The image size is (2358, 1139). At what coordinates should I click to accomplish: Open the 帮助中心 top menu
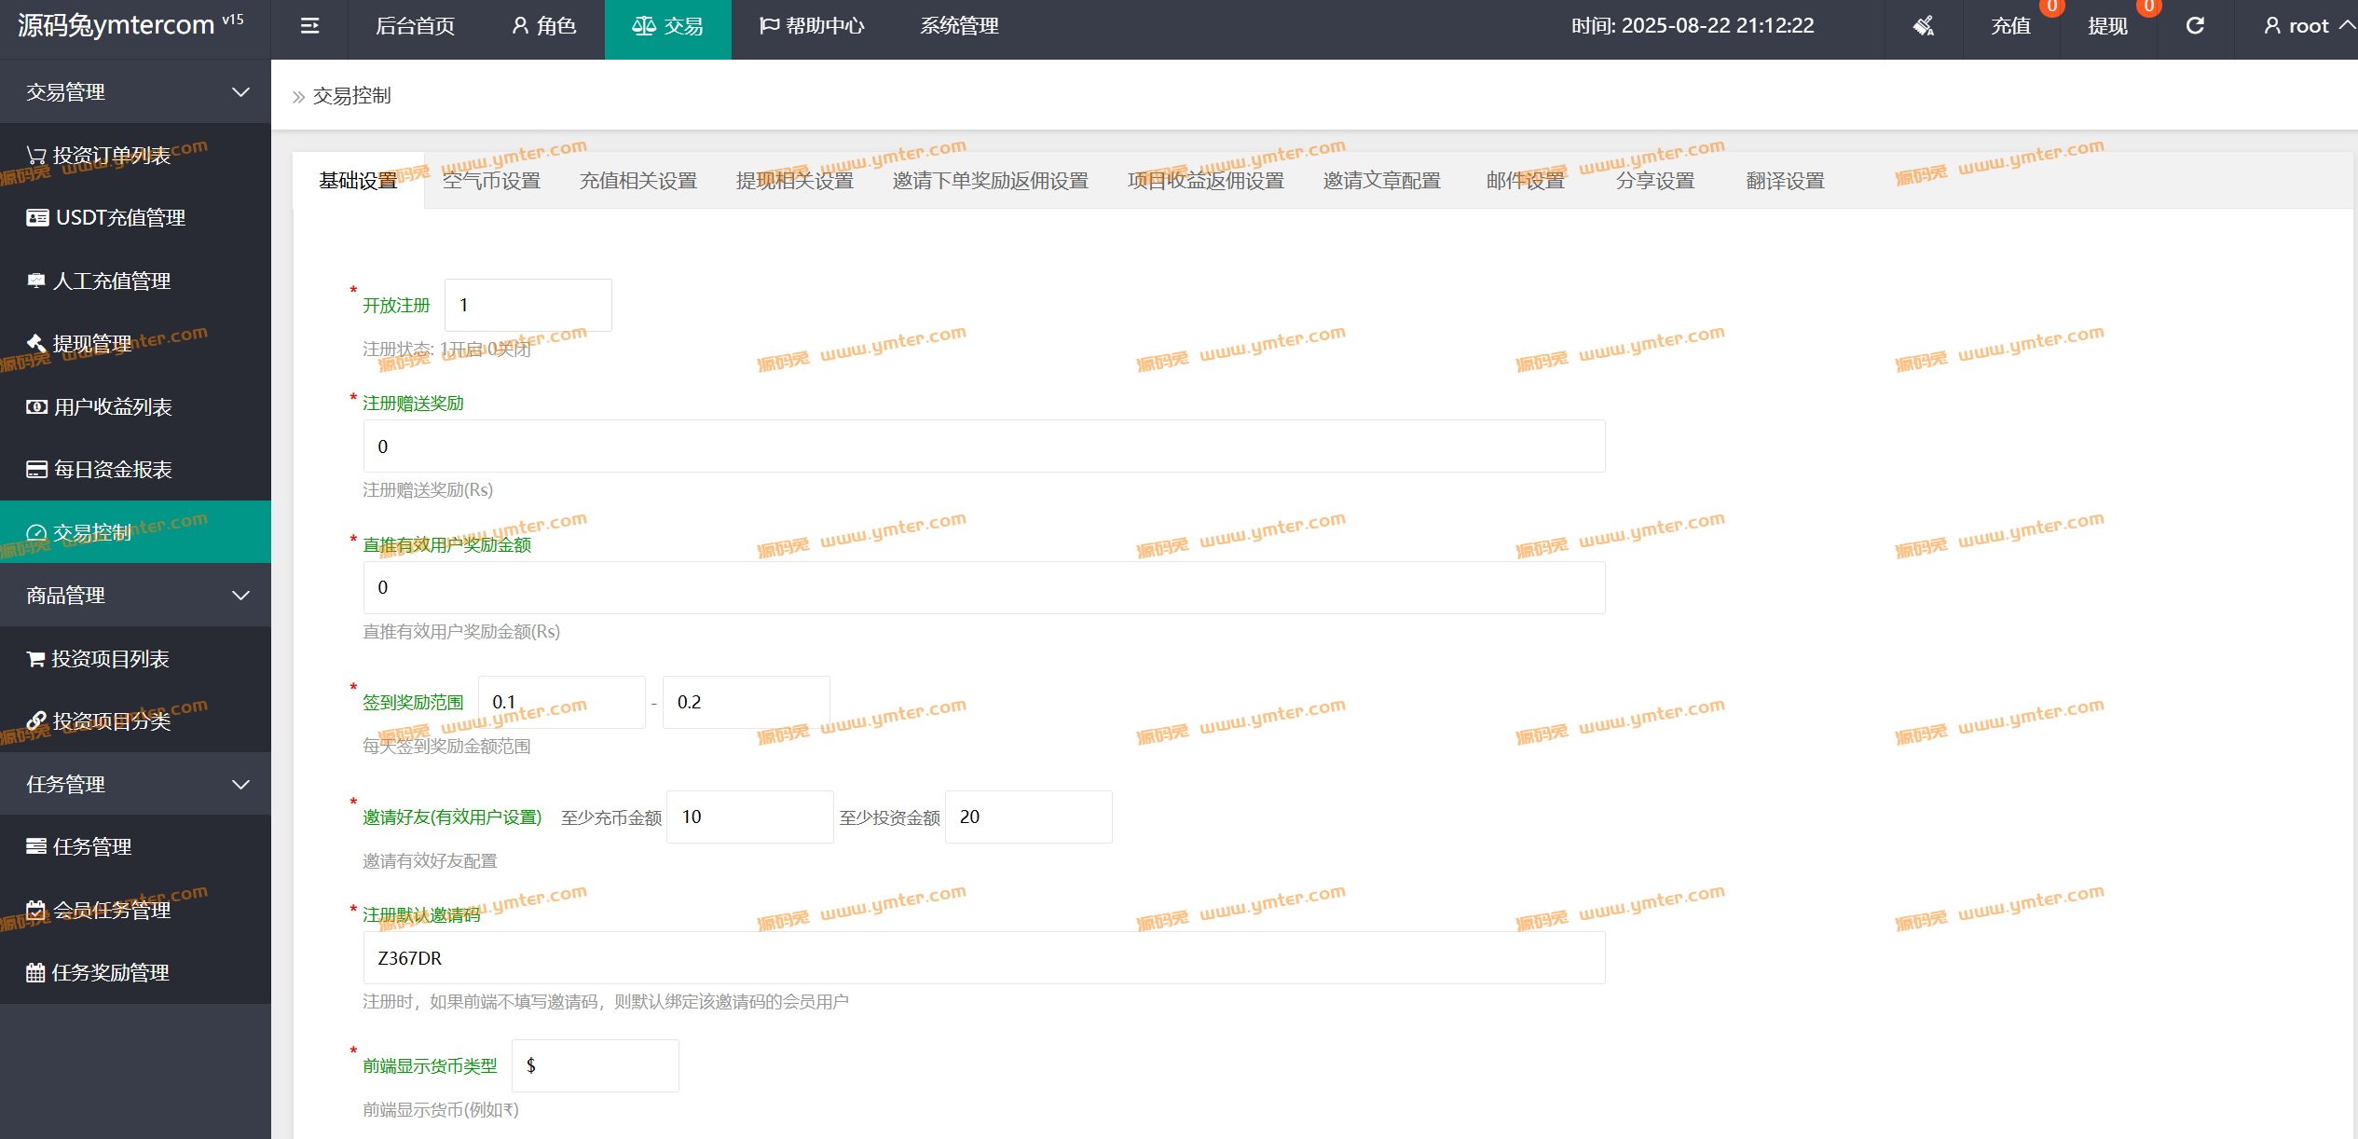812,26
